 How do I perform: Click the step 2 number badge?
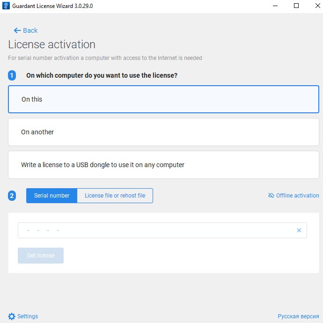tap(12, 196)
